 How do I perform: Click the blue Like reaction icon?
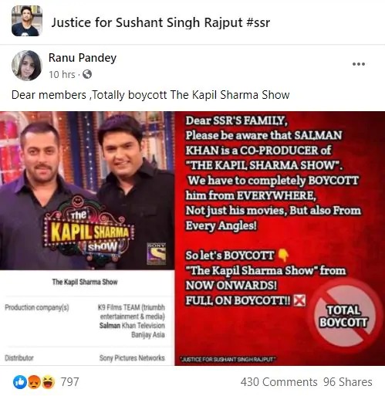pyautogui.click(x=20, y=382)
